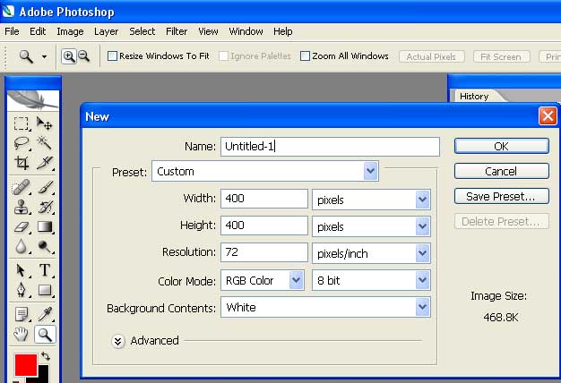This screenshot has width=561, height=383.
Task: Click the Fit Screen button
Action: pyautogui.click(x=501, y=56)
